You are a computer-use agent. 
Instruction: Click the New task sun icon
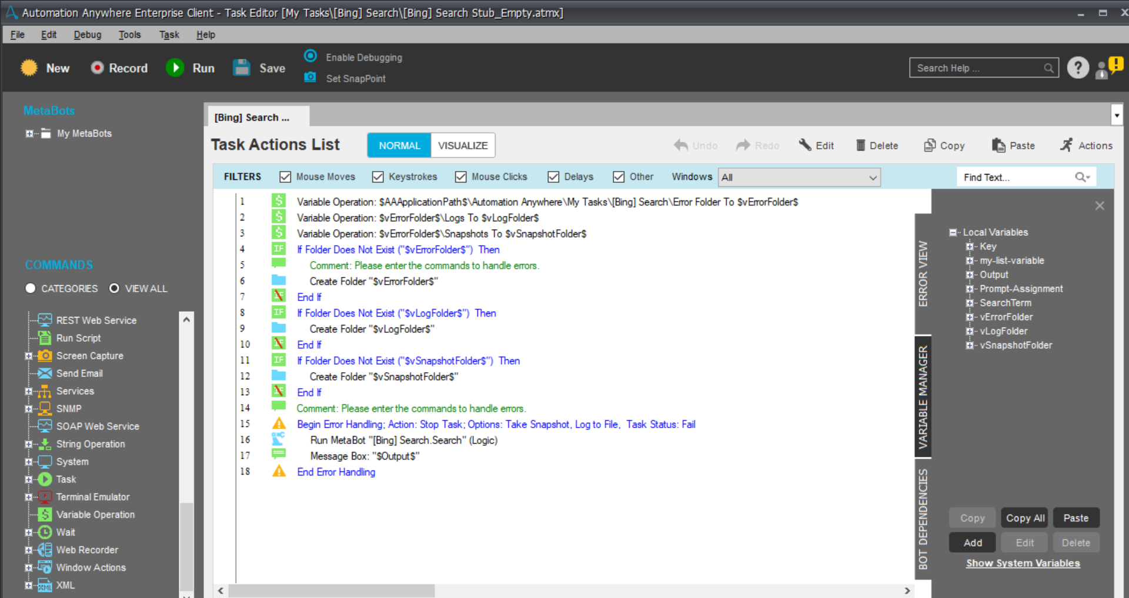coord(29,68)
